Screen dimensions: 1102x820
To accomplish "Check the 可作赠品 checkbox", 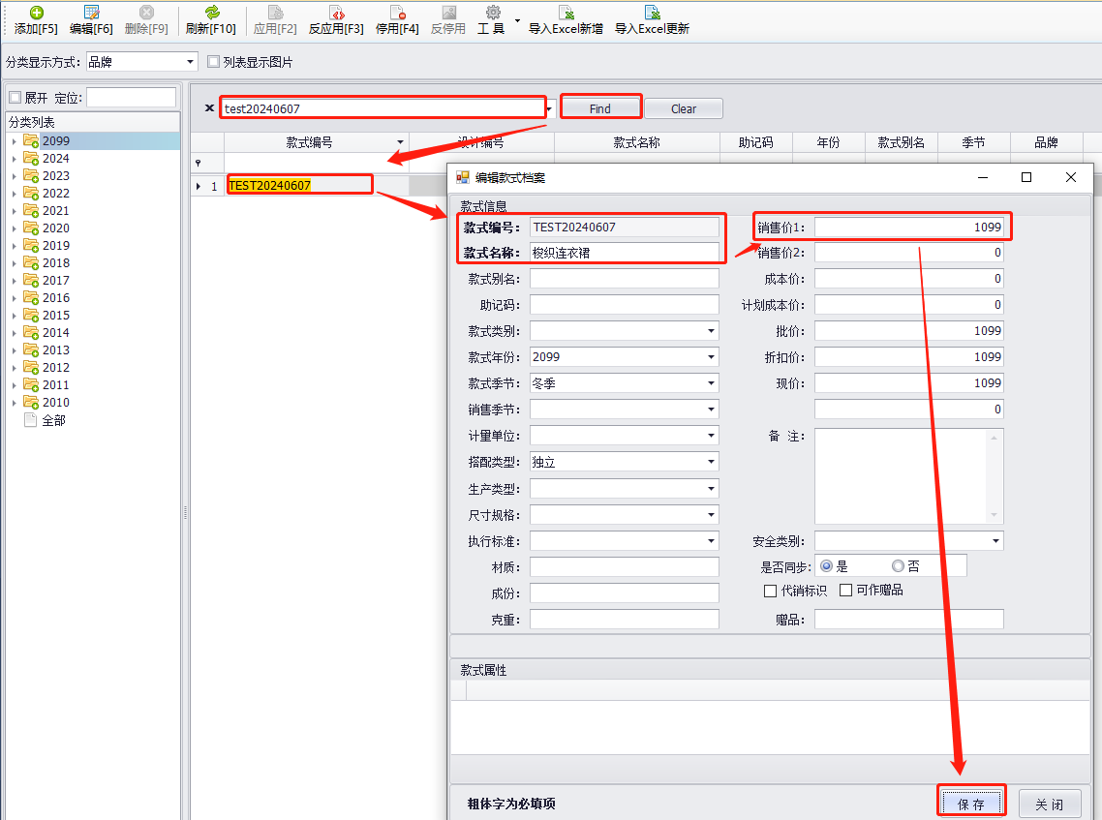I will click(x=846, y=591).
